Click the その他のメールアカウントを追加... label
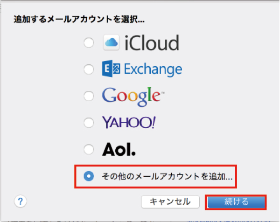The width and height of the screenshot is (280, 222). (x=167, y=176)
